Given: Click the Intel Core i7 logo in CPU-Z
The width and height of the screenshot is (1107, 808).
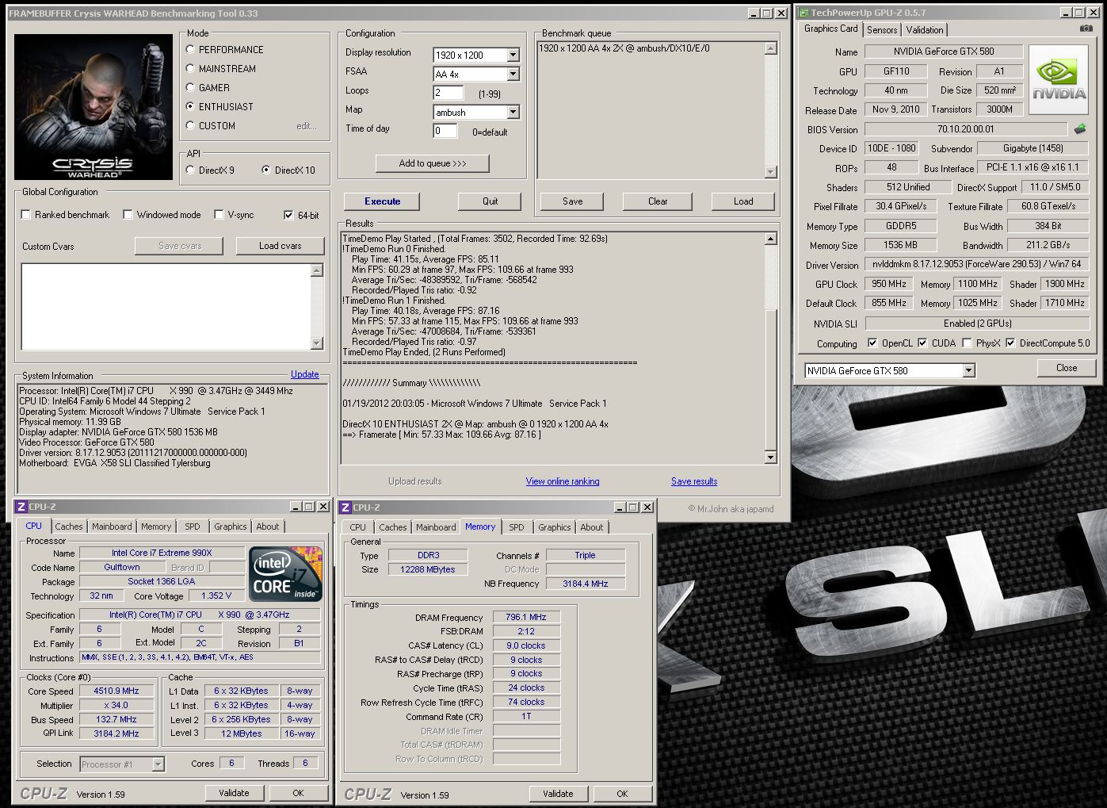Looking at the screenshot, I should [286, 574].
